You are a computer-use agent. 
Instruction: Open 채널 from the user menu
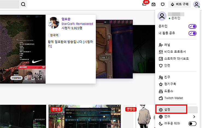[x=177, y=45]
